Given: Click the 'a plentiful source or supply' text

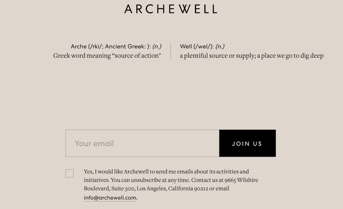Looking at the screenshot, I should [x=217, y=56].
